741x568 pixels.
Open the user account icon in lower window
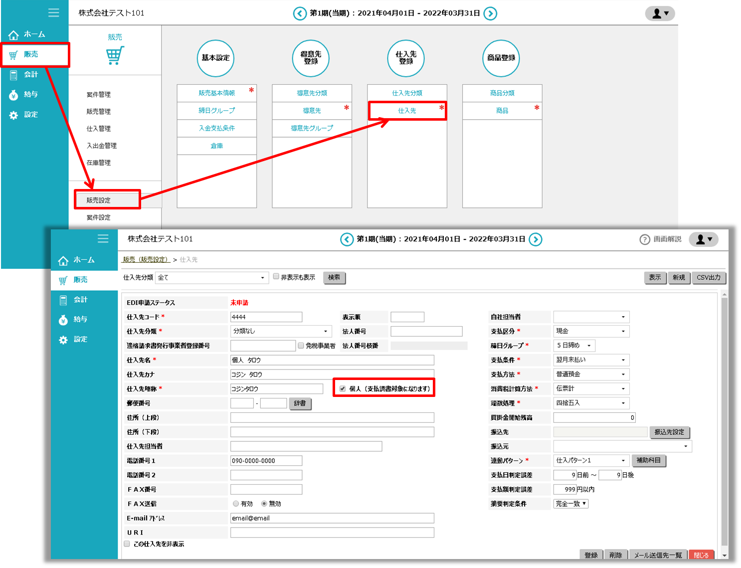tap(703, 239)
